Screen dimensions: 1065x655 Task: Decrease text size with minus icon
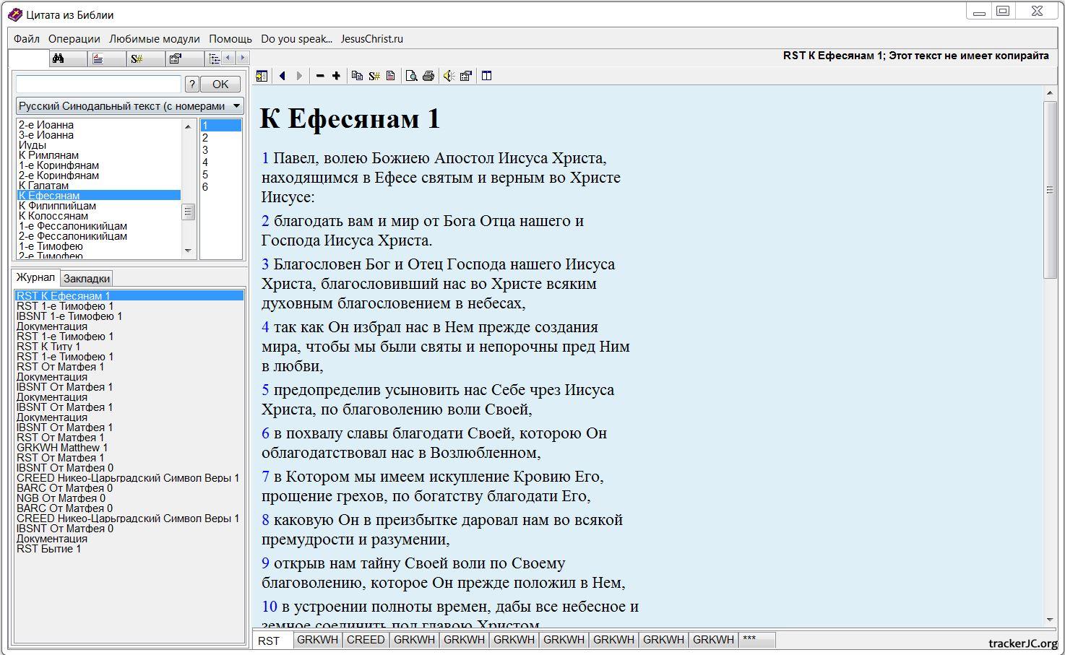pos(321,76)
